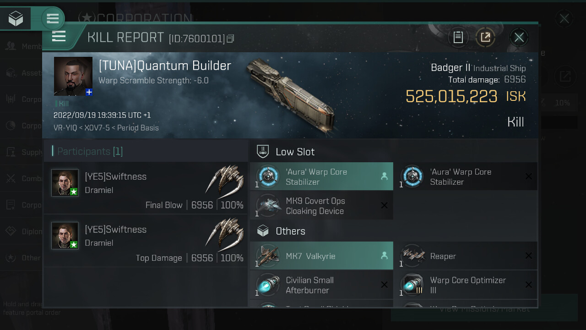586x330 pixels.
Task: Select the MK7 Valkyrie dropped item
Action: pos(321,255)
